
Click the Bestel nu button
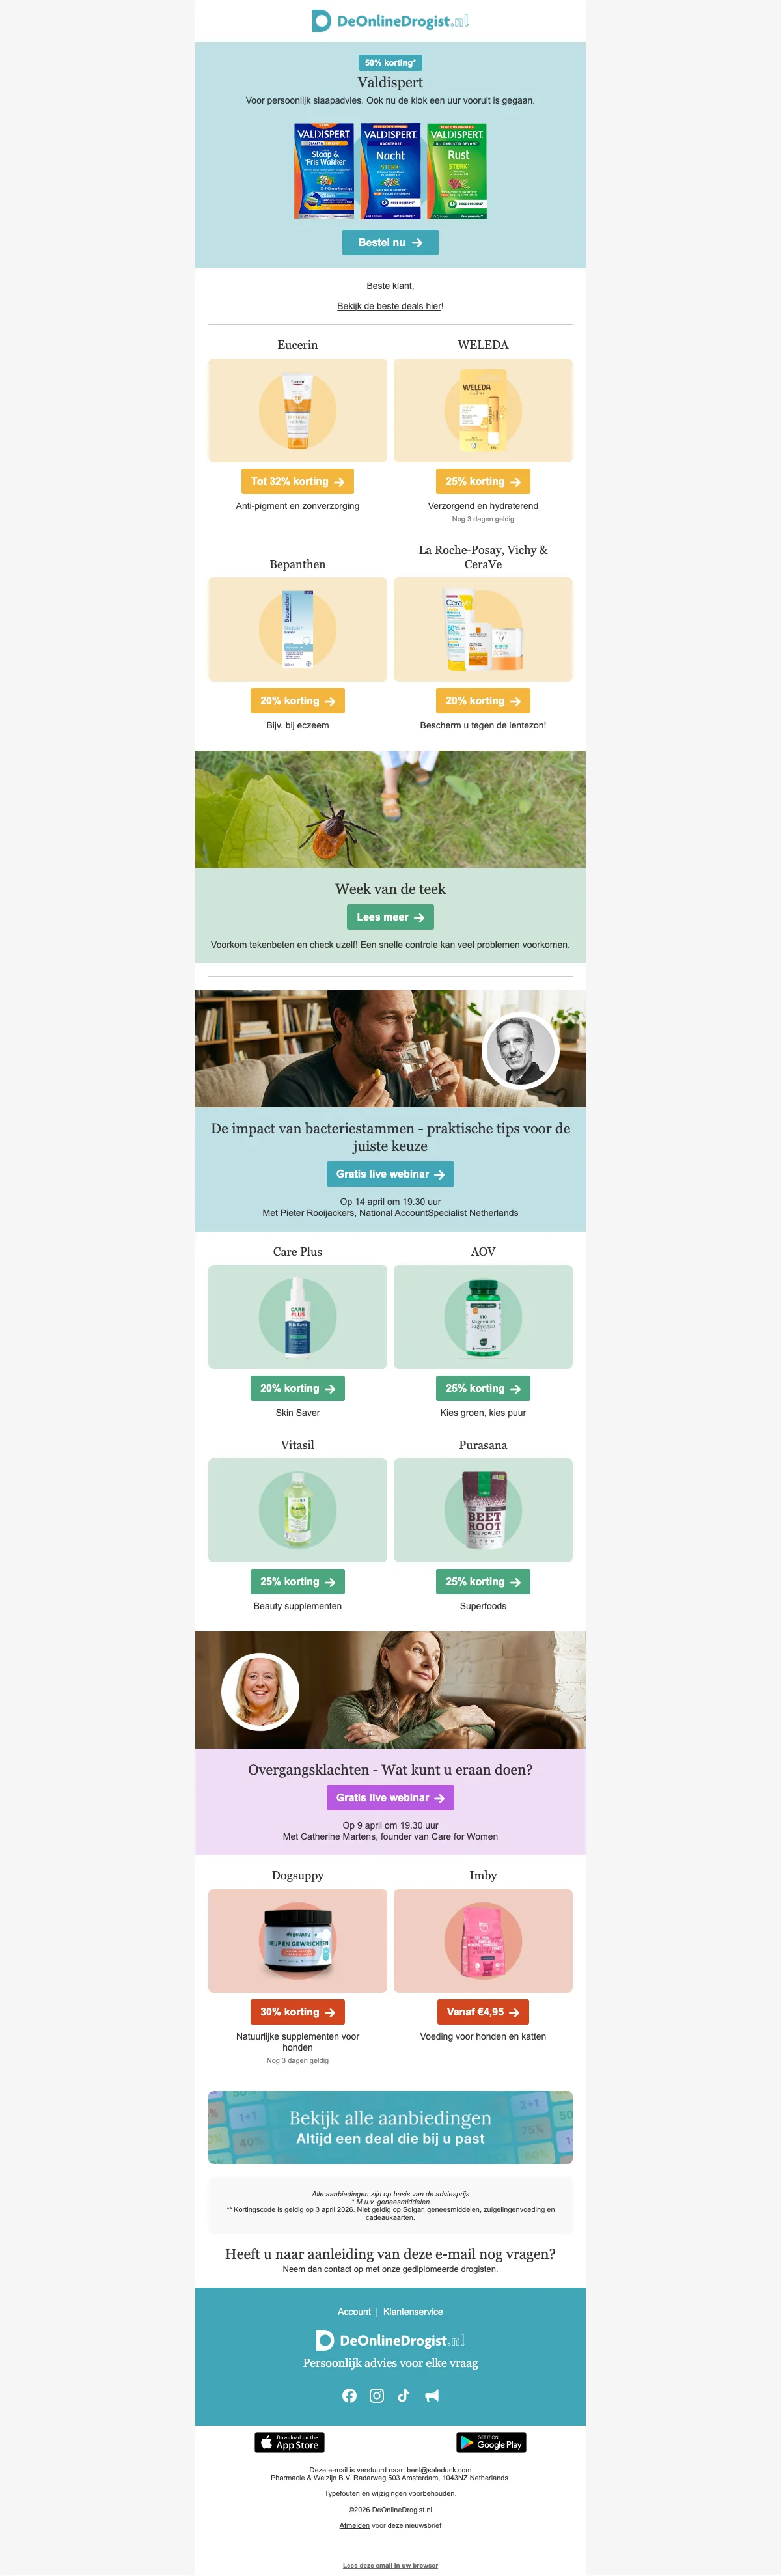[x=390, y=242]
